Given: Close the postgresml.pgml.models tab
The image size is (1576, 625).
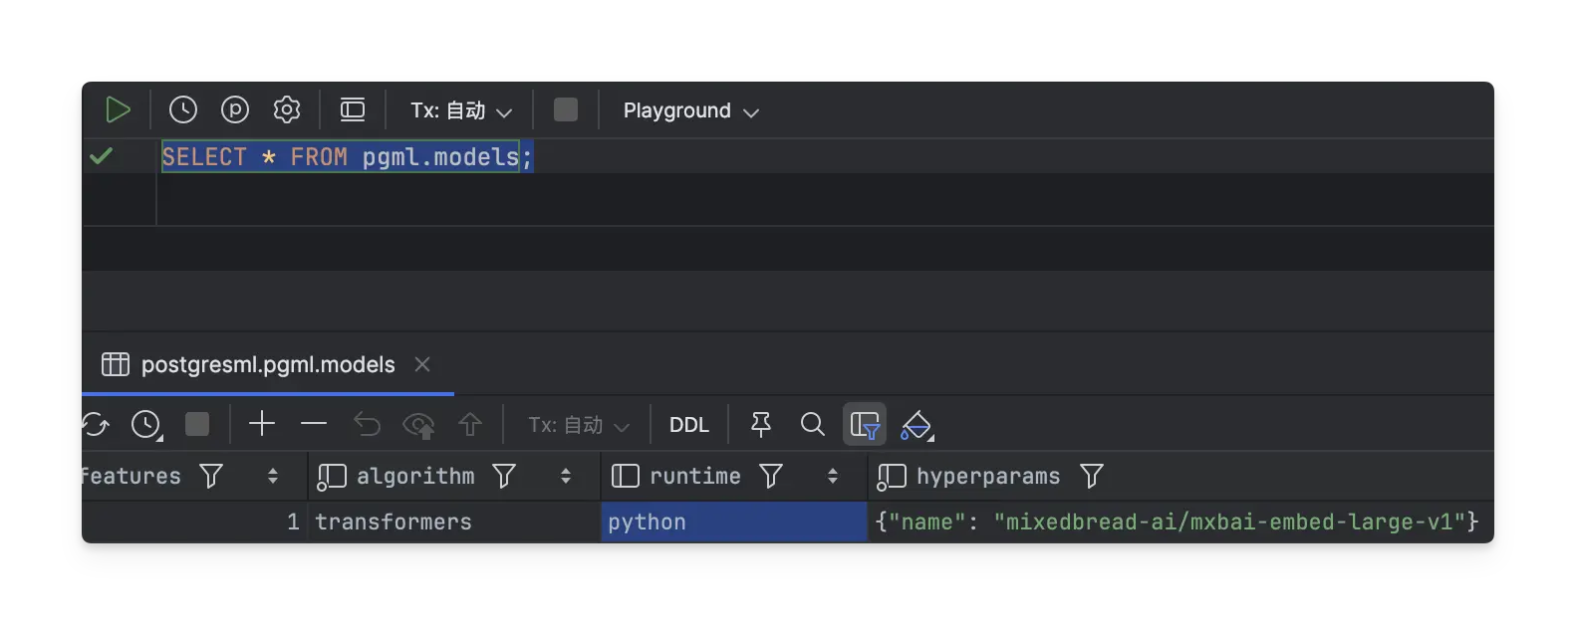Looking at the screenshot, I should (422, 365).
